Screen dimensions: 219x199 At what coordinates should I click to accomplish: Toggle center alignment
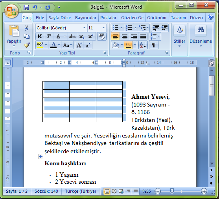pyautogui.click(x=125, y=36)
